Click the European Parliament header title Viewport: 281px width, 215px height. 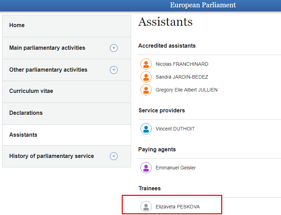click(203, 5)
